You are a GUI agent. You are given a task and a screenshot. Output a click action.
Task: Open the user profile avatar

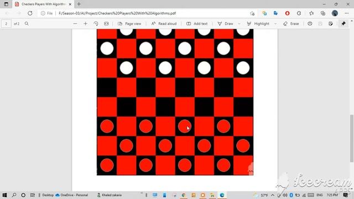(335, 13)
